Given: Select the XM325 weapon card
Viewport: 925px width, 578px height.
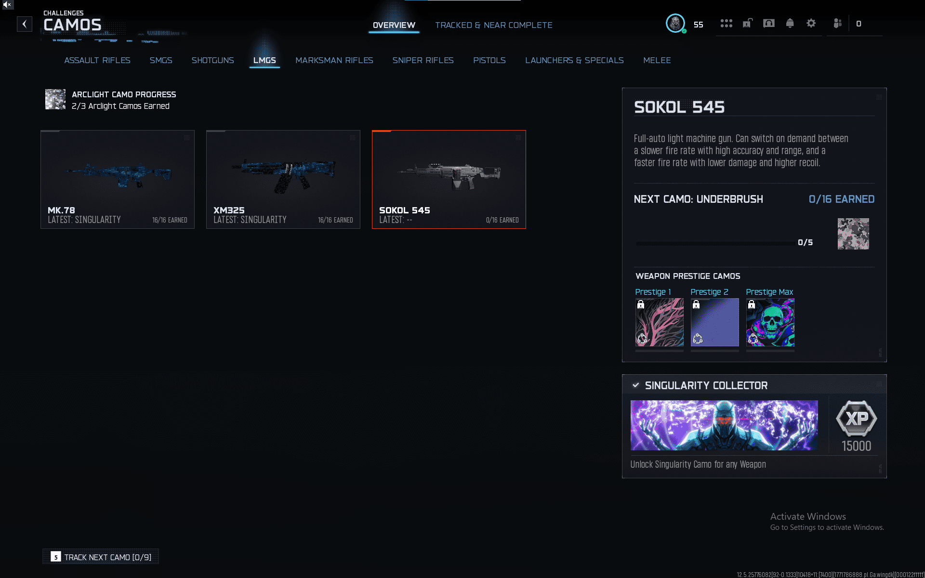Looking at the screenshot, I should click(283, 179).
